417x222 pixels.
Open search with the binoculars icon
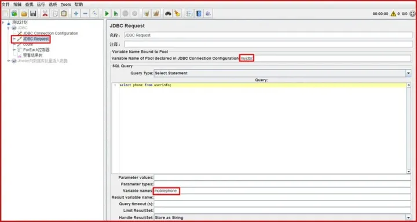pyautogui.click(x=168, y=13)
